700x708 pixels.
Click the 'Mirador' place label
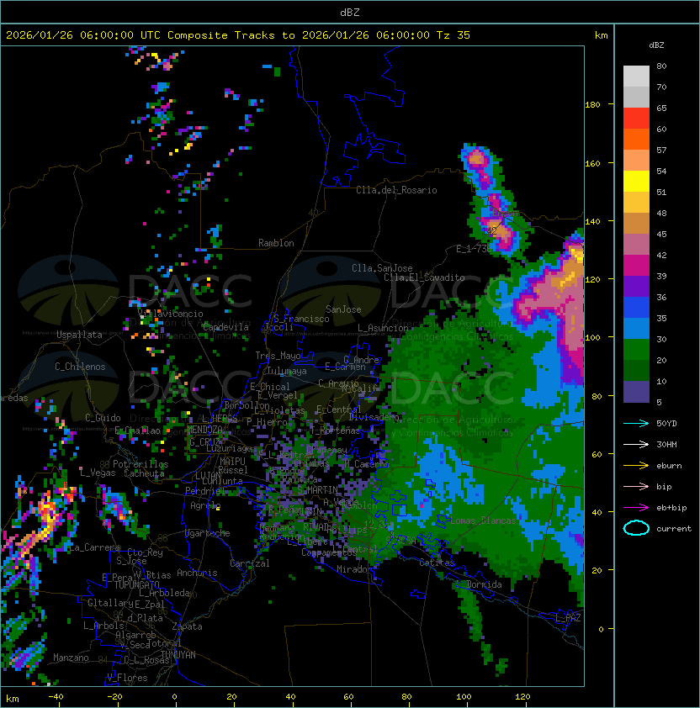point(354,569)
